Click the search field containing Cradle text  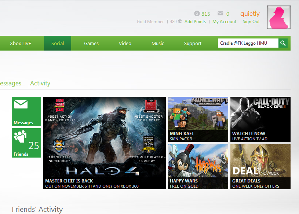248,43
